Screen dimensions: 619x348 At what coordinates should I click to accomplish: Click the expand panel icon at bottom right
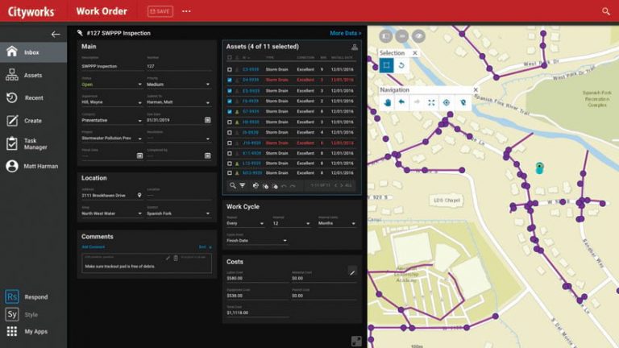click(356, 341)
